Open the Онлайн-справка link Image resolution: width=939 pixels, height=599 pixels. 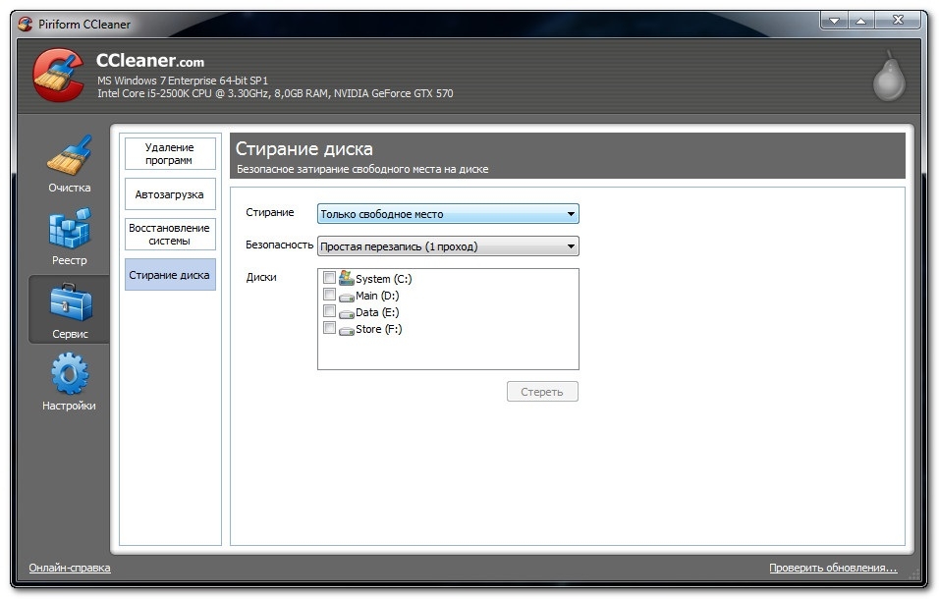[x=70, y=568]
